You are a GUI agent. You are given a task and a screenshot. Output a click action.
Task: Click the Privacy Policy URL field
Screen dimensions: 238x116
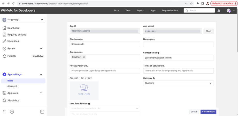(x=105, y=71)
